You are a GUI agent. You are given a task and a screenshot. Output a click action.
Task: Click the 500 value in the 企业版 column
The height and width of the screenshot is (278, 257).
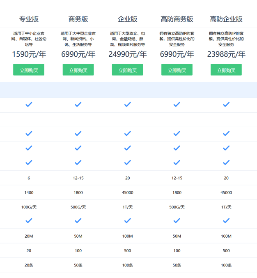(127, 251)
